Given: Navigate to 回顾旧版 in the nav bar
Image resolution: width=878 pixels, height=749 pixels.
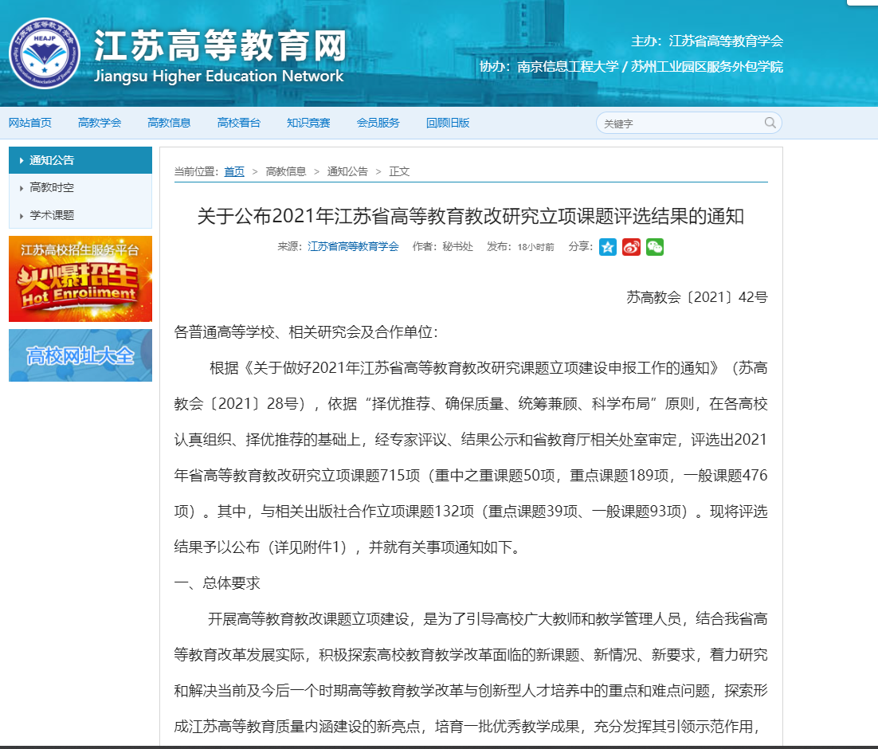Looking at the screenshot, I should [448, 123].
